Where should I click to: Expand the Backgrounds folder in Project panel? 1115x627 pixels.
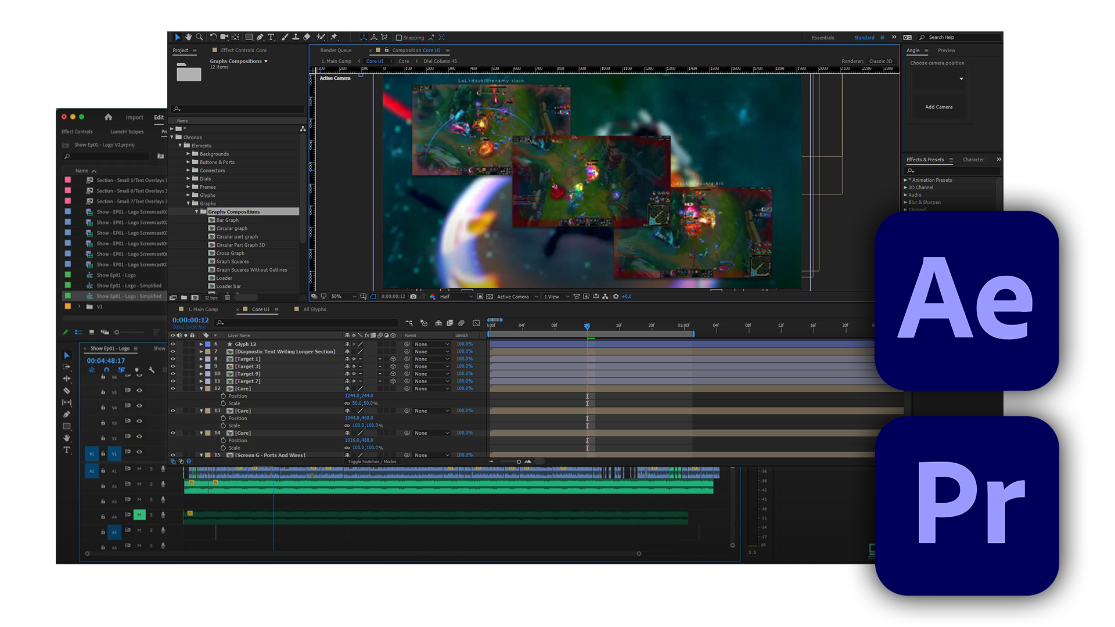pyautogui.click(x=188, y=154)
